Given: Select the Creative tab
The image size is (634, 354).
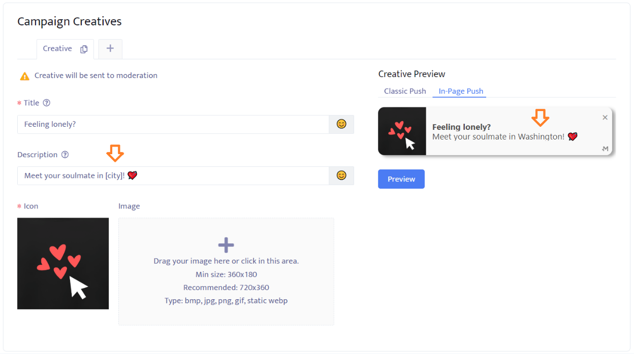Looking at the screenshot, I should coord(57,49).
